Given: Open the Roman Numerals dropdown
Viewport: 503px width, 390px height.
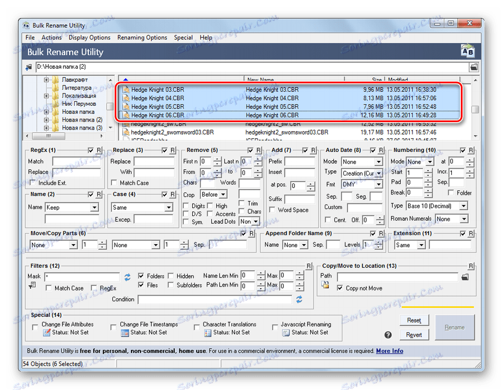Looking at the screenshot, I should coord(464,219).
